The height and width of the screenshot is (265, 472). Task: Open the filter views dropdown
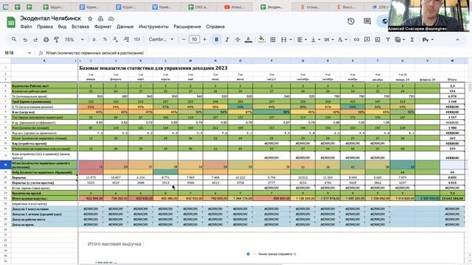coord(400,39)
